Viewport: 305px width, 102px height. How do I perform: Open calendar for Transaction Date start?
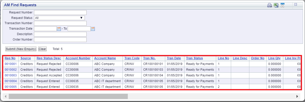(59, 29)
